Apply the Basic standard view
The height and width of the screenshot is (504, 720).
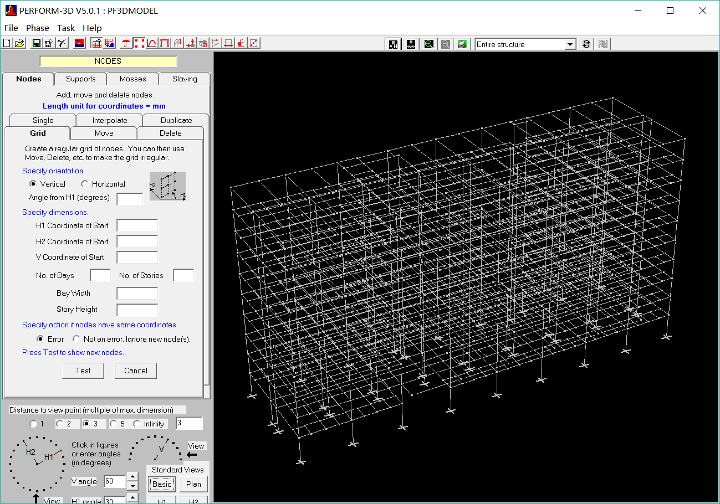pyautogui.click(x=162, y=484)
